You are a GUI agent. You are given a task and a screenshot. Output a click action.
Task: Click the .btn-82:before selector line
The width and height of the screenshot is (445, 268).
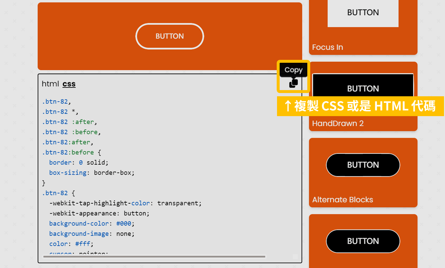click(71, 152)
